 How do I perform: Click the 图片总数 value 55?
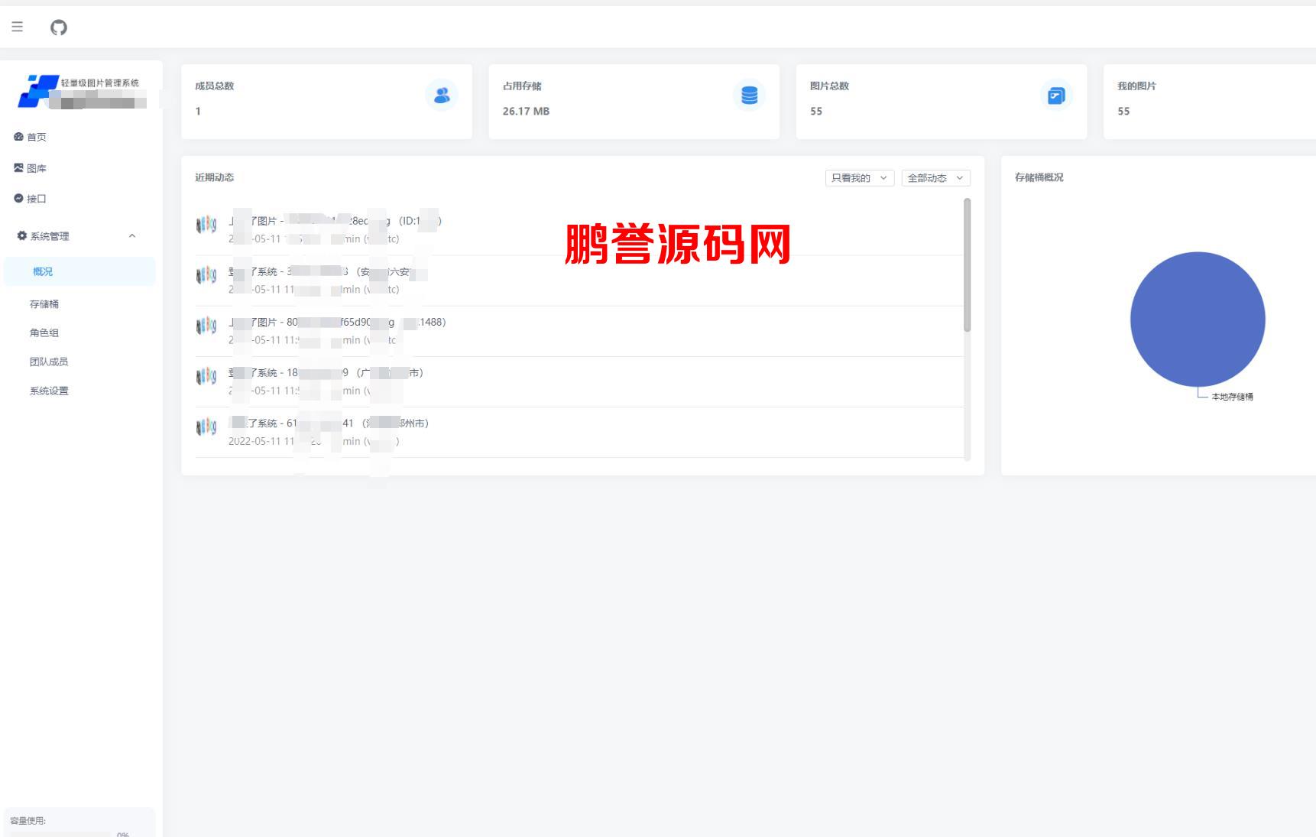816,112
